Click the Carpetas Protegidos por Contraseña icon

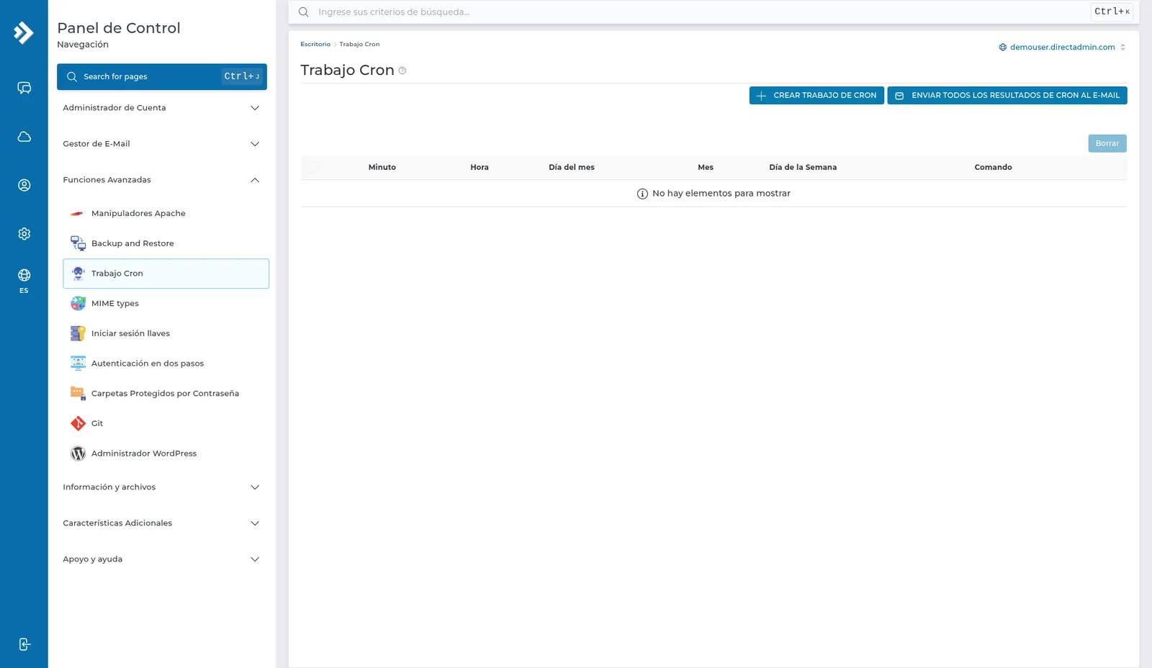pos(78,393)
